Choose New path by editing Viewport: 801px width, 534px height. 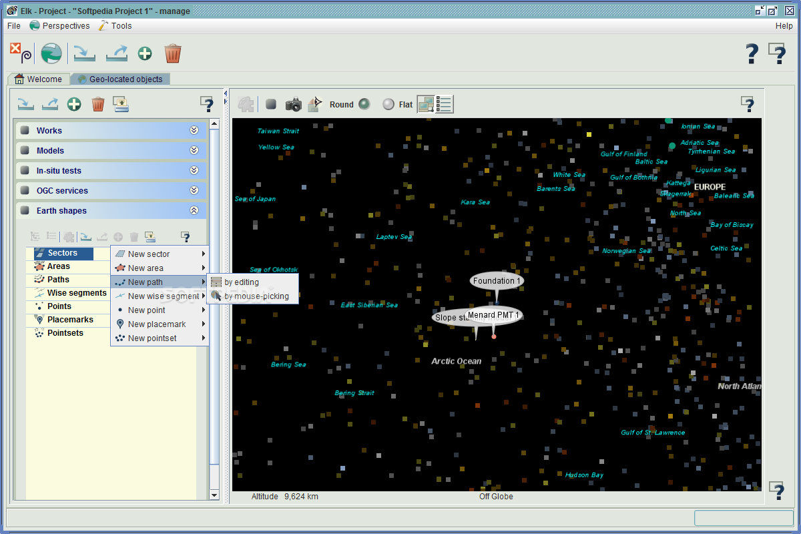point(253,282)
